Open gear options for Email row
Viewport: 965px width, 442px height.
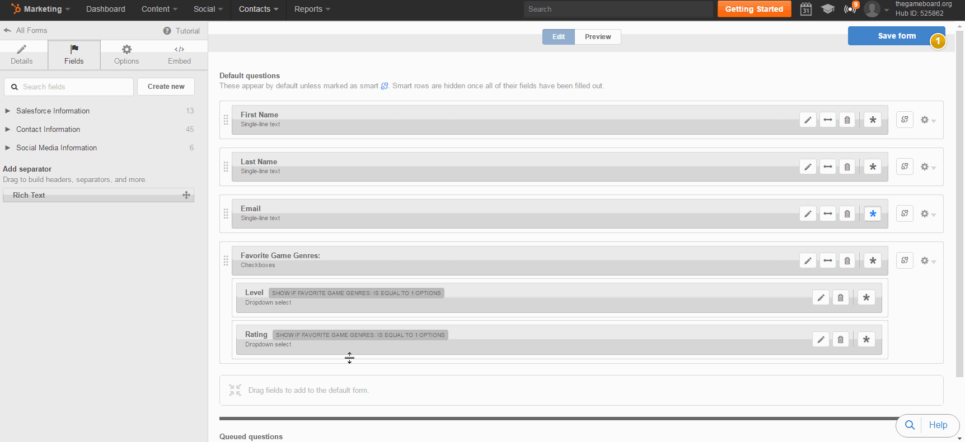tap(928, 214)
